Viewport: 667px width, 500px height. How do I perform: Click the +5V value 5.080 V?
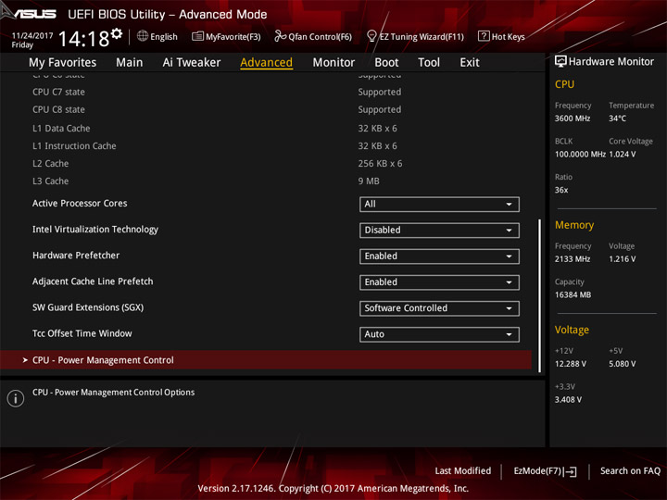(623, 364)
